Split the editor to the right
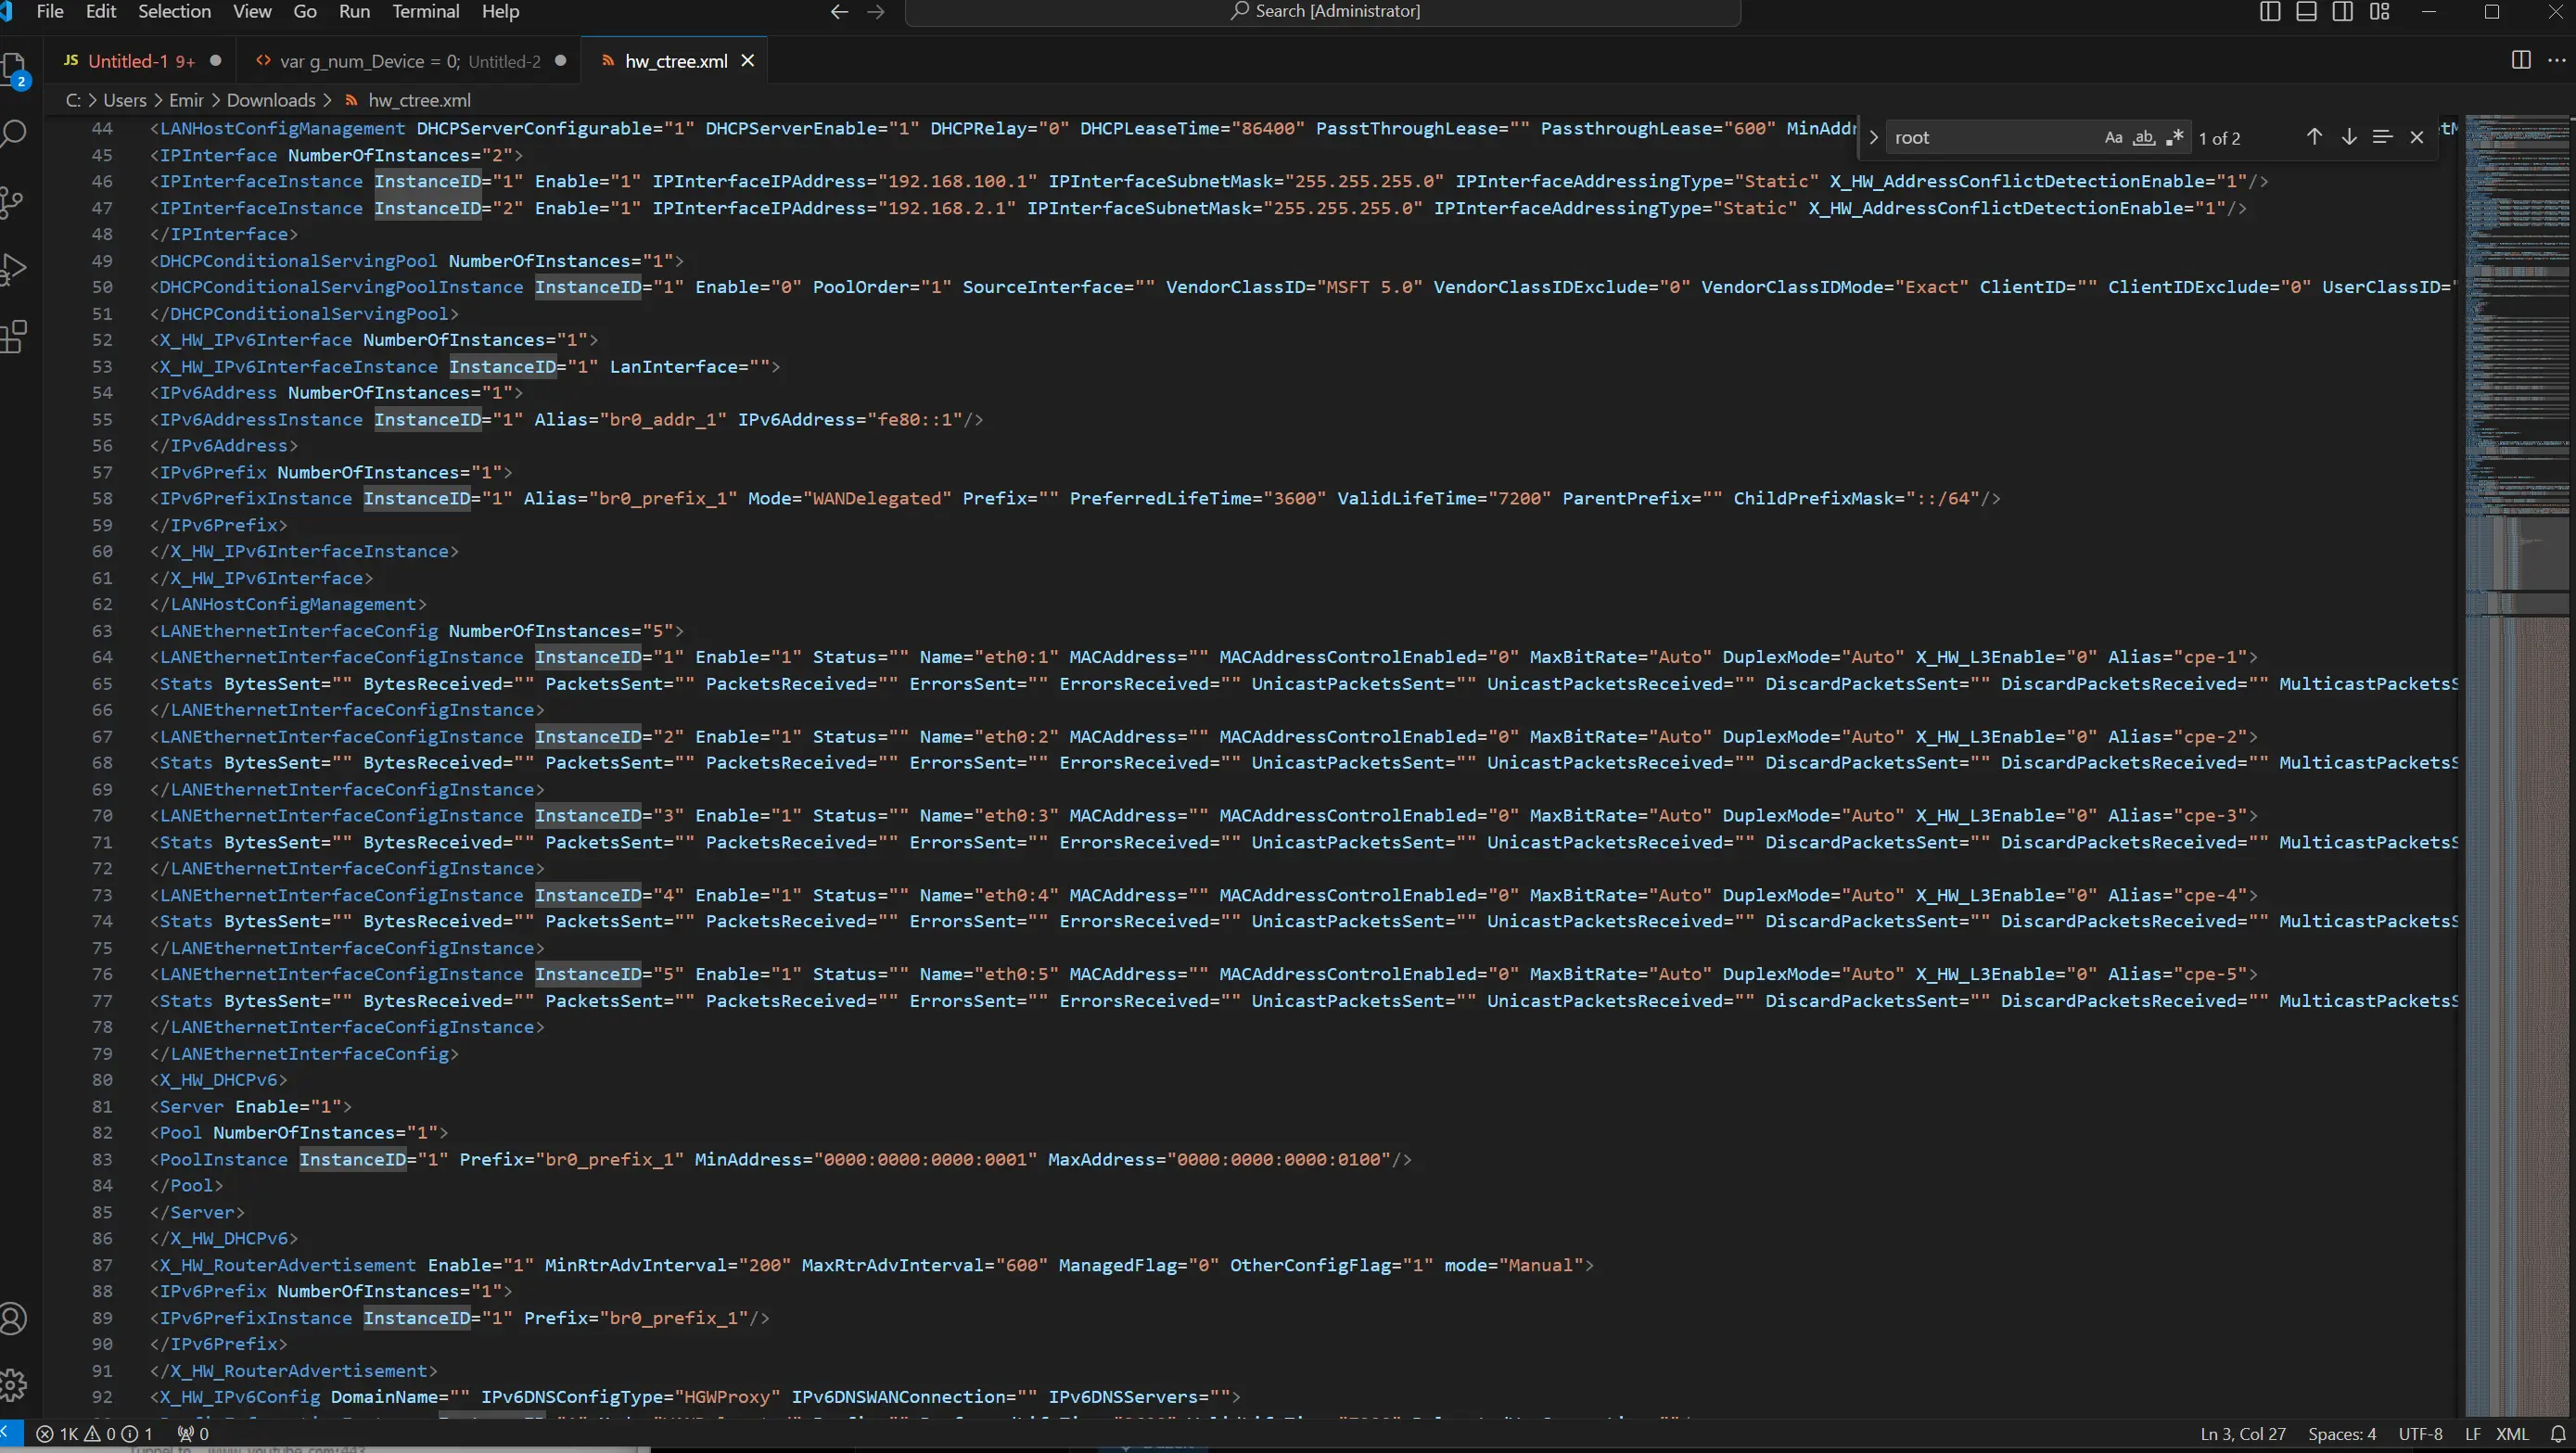This screenshot has width=2576, height=1453. [x=2521, y=60]
